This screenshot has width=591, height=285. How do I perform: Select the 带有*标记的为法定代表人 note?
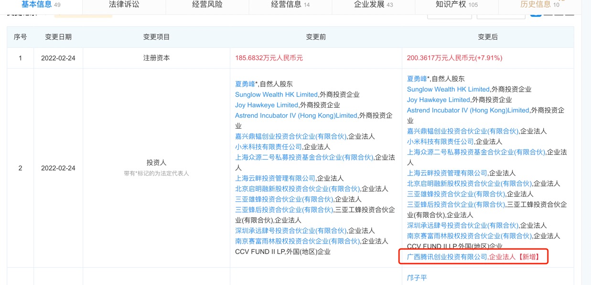(156, 173)
